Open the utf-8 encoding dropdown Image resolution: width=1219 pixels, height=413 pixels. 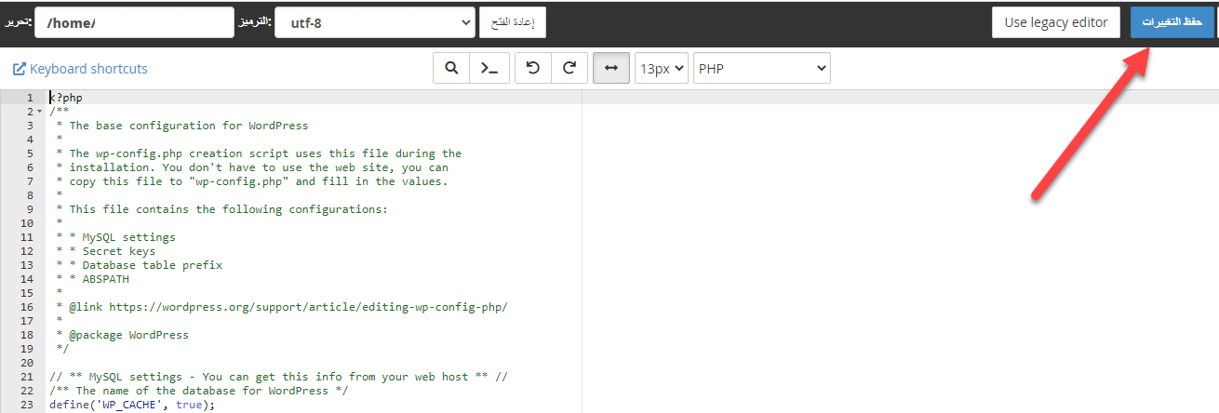(x=375, y=22)
